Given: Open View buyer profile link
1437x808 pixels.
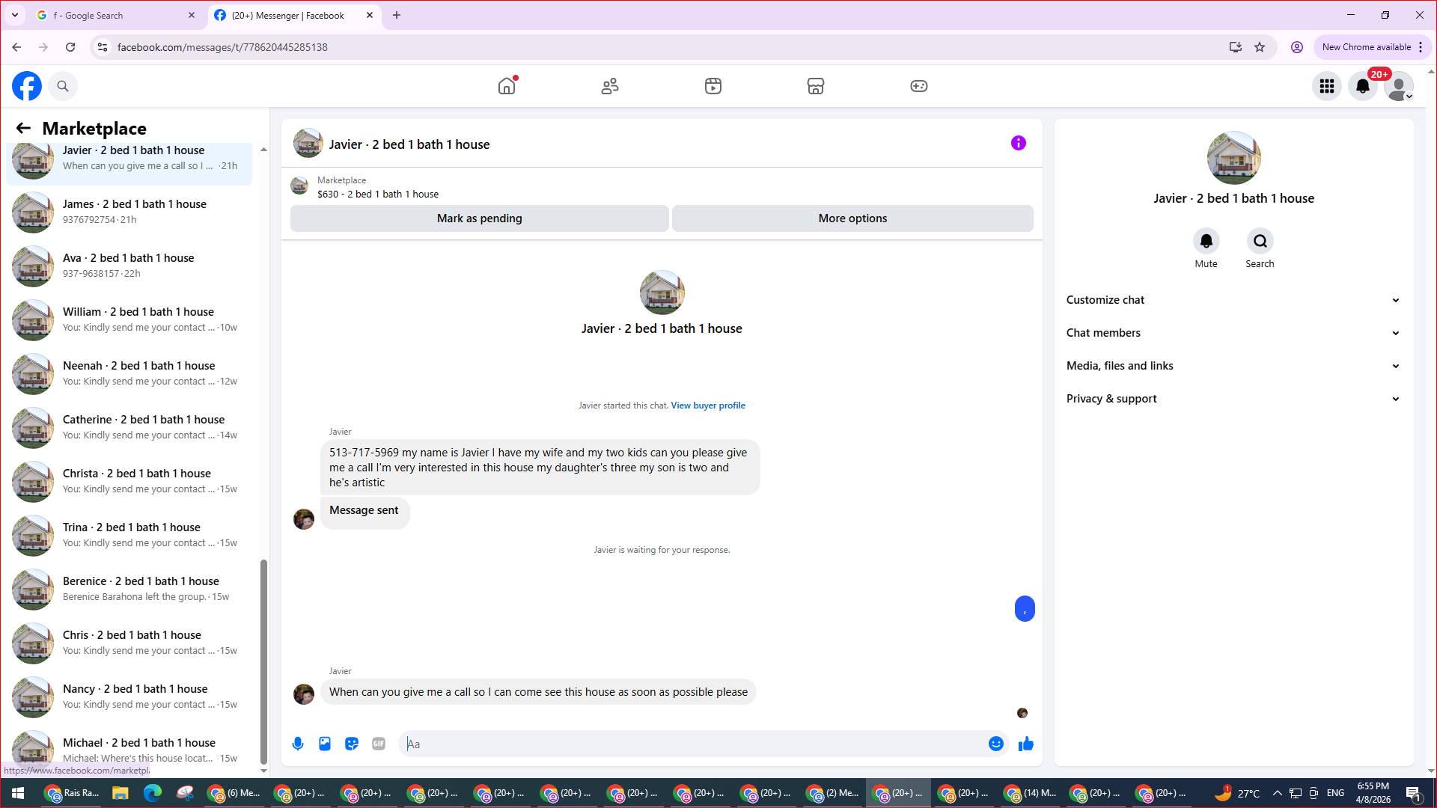Looking at the screenshot, I should 708,405.
